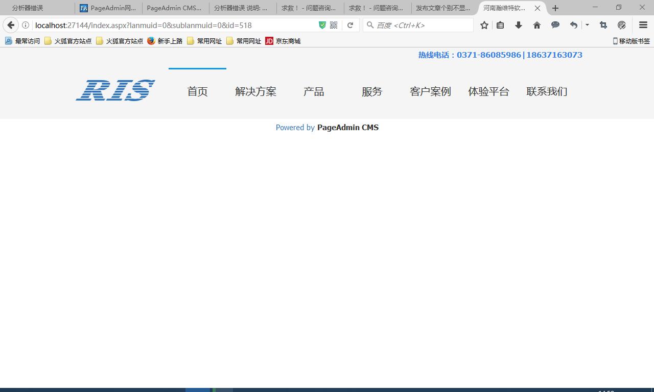Open a new tab with plus button
Viewport: 654px width, 392px height.
[555, 8]
